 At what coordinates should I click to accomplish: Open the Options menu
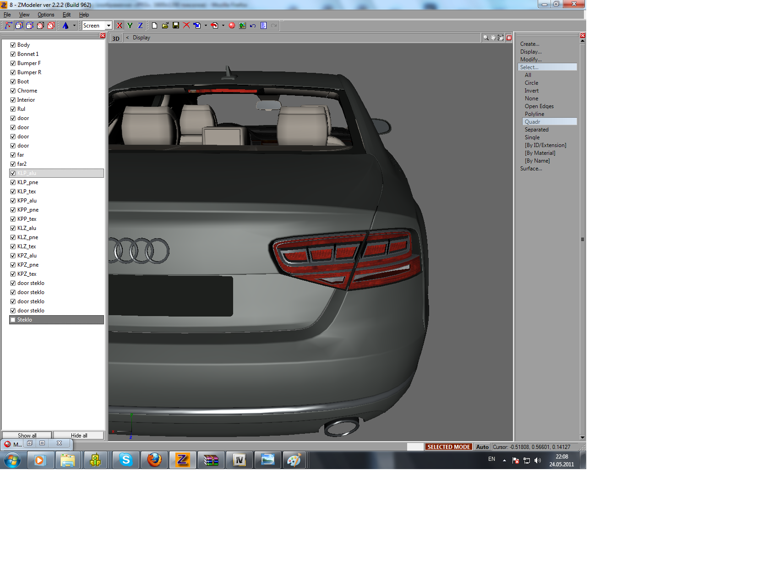pyautogui.click(x=46, y=15)
